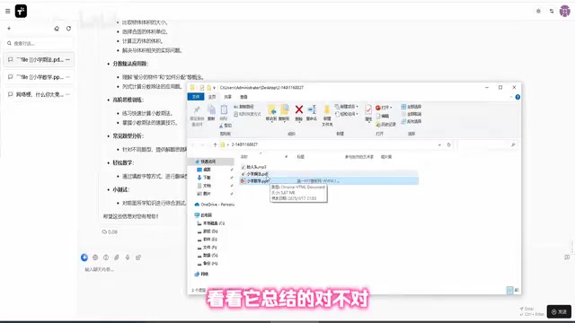Open the File tab in Explorer ribbon
Screen dimensions: 575x323
pos(196,97)
